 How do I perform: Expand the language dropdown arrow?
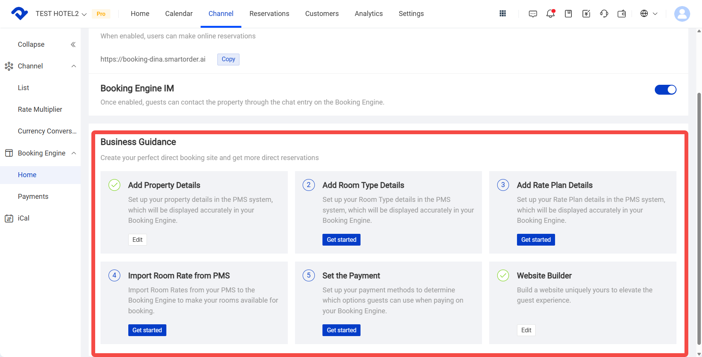click(655, 14)
